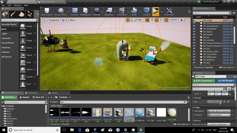Click the Sphere icon in Basic classes

click(23, 69)
